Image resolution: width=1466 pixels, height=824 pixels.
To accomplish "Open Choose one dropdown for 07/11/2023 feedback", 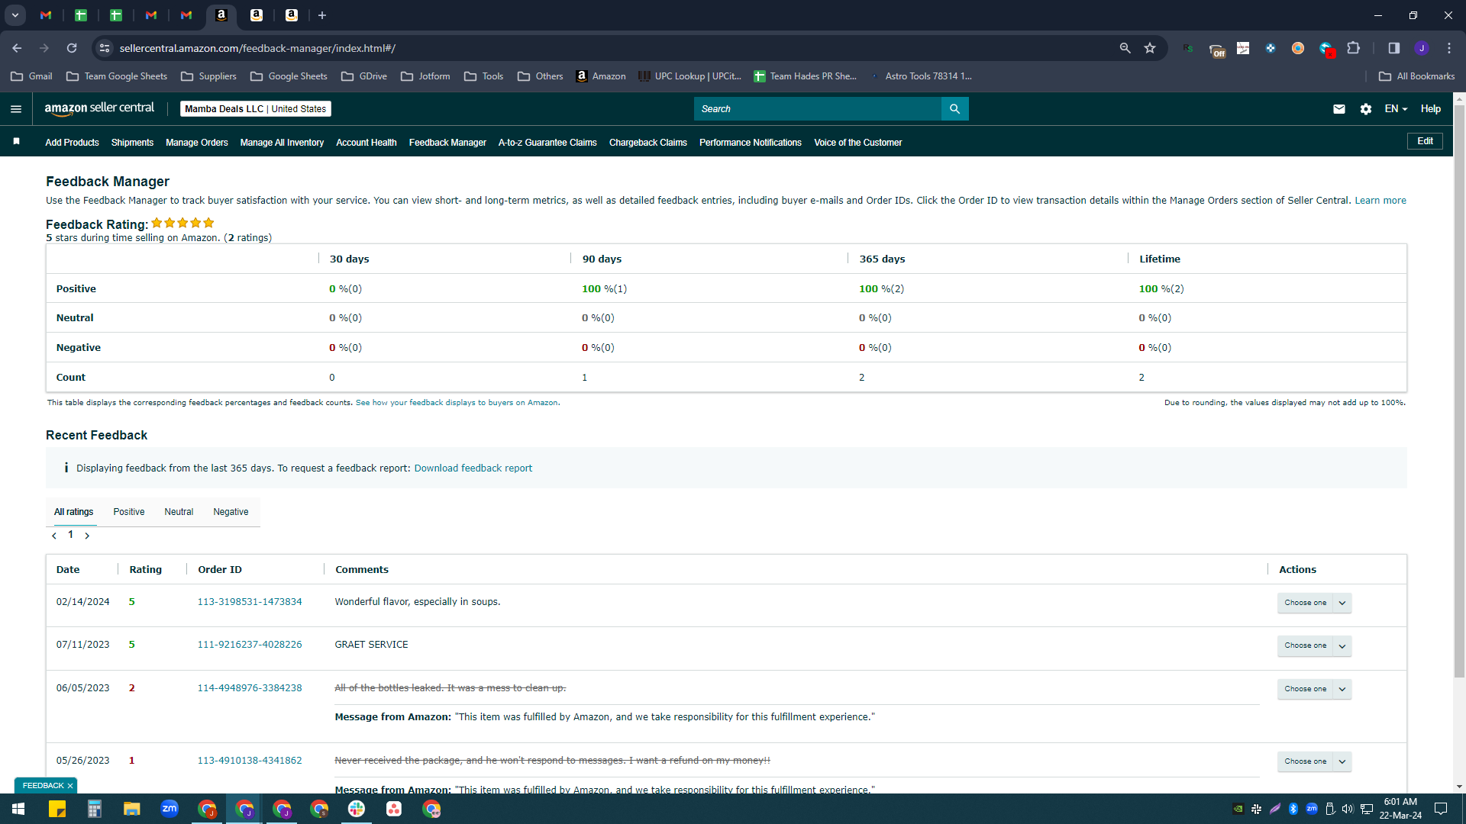I will 1314,645.
